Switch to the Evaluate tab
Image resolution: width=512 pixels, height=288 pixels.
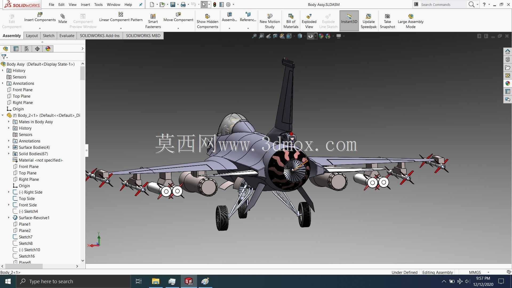click(x=67, y=35)
